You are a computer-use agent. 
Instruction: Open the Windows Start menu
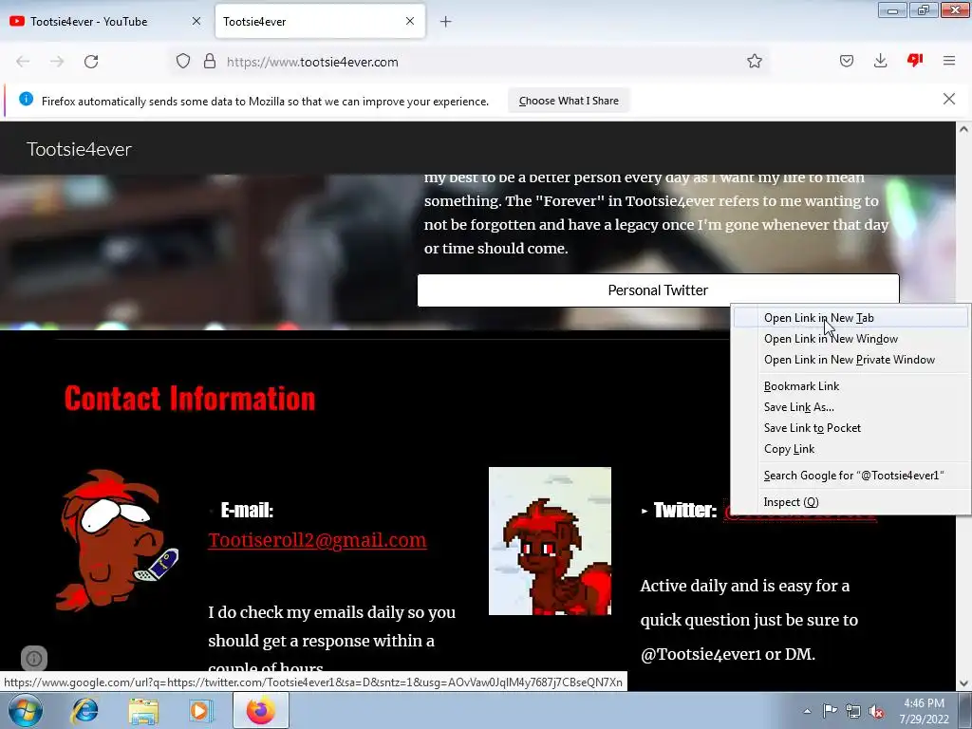click(x=26, y=711)
